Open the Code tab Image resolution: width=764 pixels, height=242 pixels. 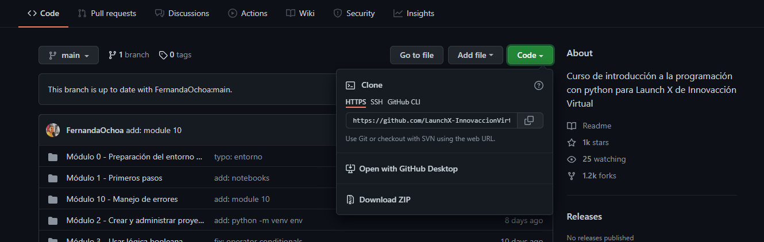[x=43, y=13]
